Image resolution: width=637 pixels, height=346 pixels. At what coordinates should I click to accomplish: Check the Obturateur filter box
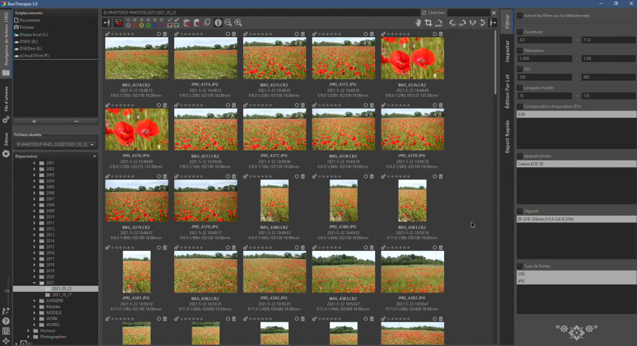pos(519,50)
